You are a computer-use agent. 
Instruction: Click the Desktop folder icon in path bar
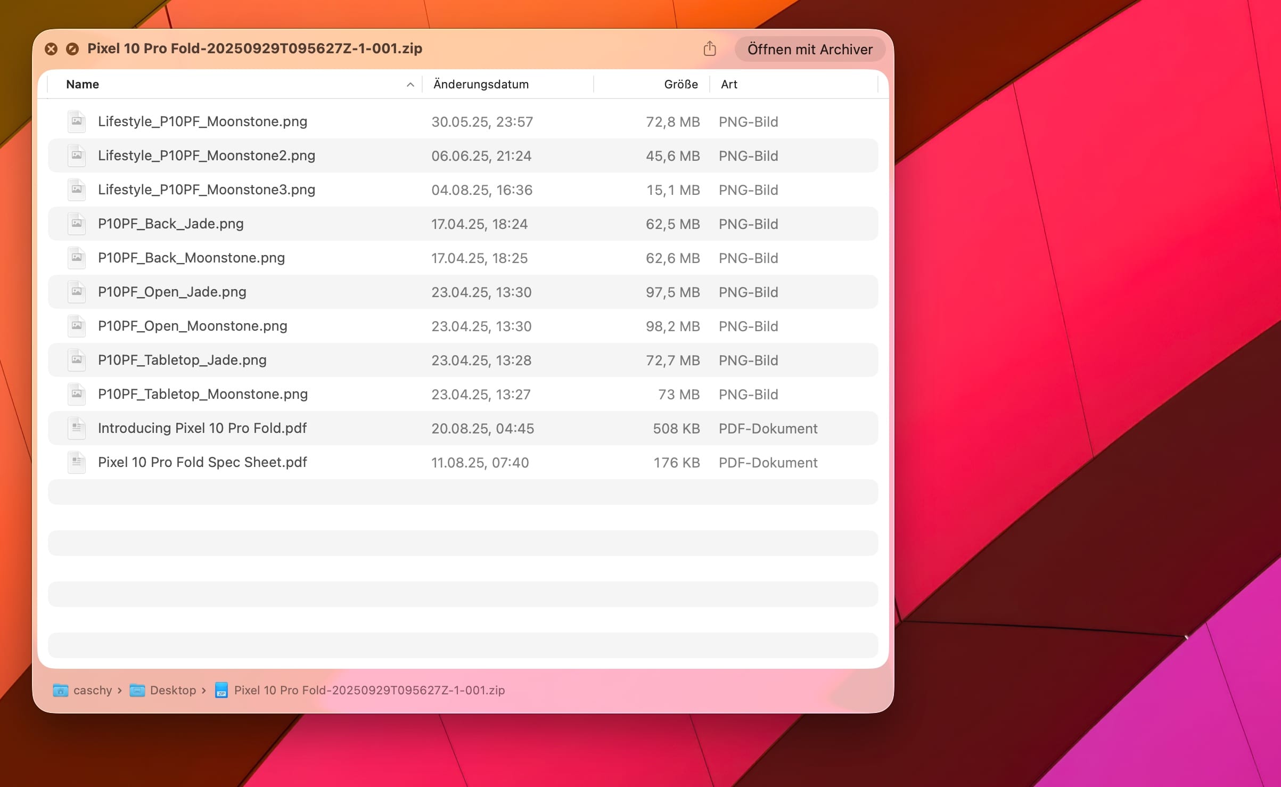tap(137, 690)
